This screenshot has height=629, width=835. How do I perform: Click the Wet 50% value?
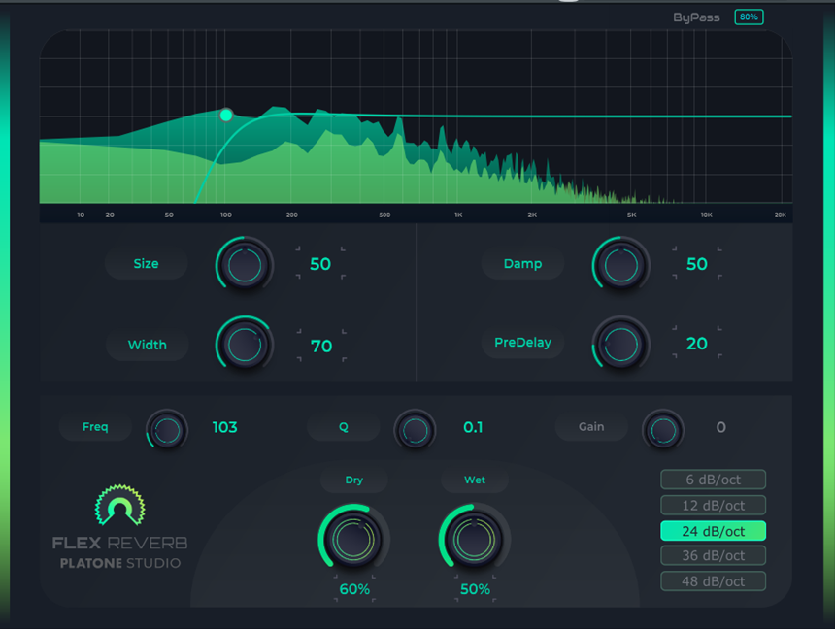(475, 589)
